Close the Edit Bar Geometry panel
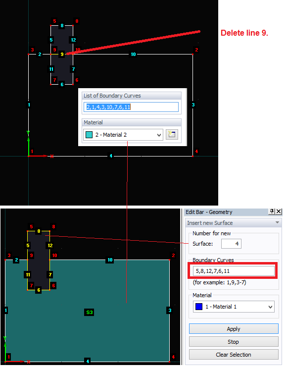Screen dimensions: 287x370 279,211
